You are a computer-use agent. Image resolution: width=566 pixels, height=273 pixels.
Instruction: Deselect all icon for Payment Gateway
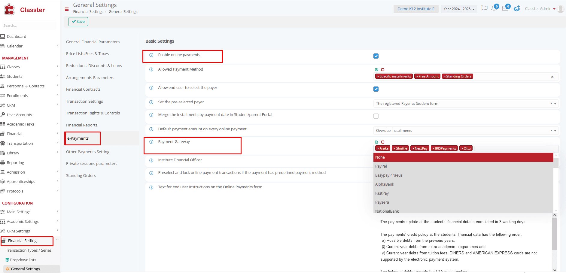[383, 142]
